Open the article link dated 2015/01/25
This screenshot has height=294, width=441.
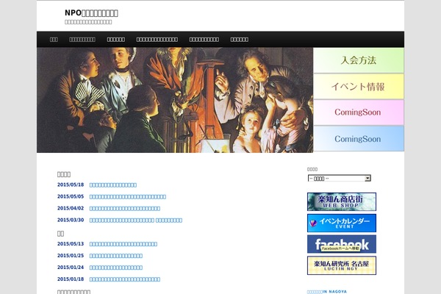pyautogui.click(x=116, y=256)
